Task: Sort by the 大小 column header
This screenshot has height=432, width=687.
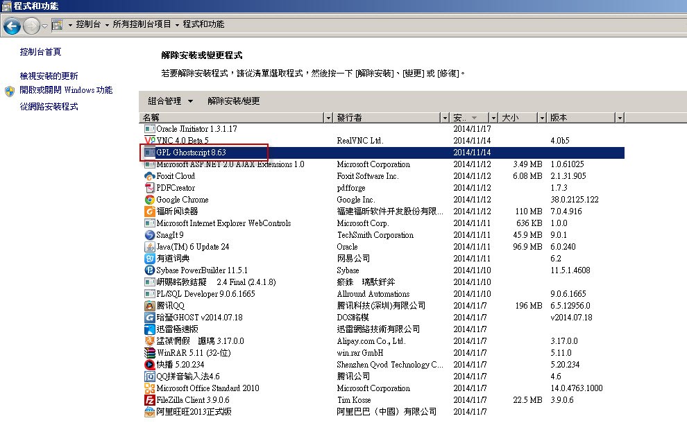Action: [518, 118]
